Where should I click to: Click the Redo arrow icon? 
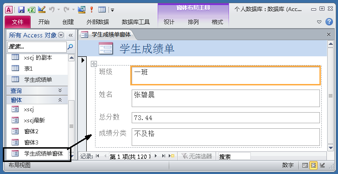coord(66,9)
